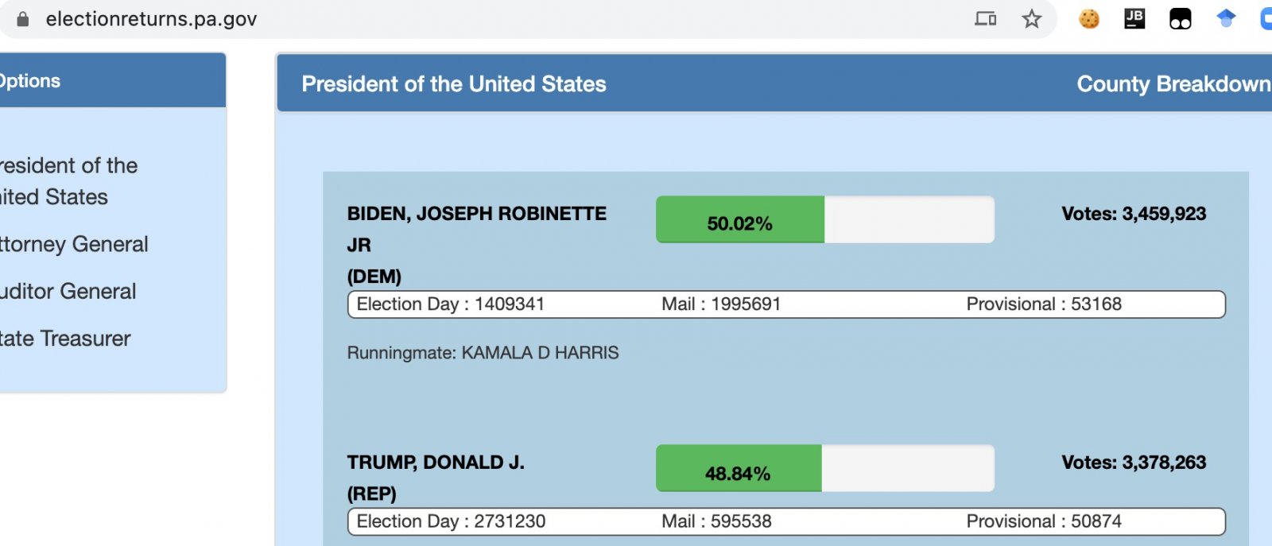
Task: Click the Options panel header
Action: 111,81
